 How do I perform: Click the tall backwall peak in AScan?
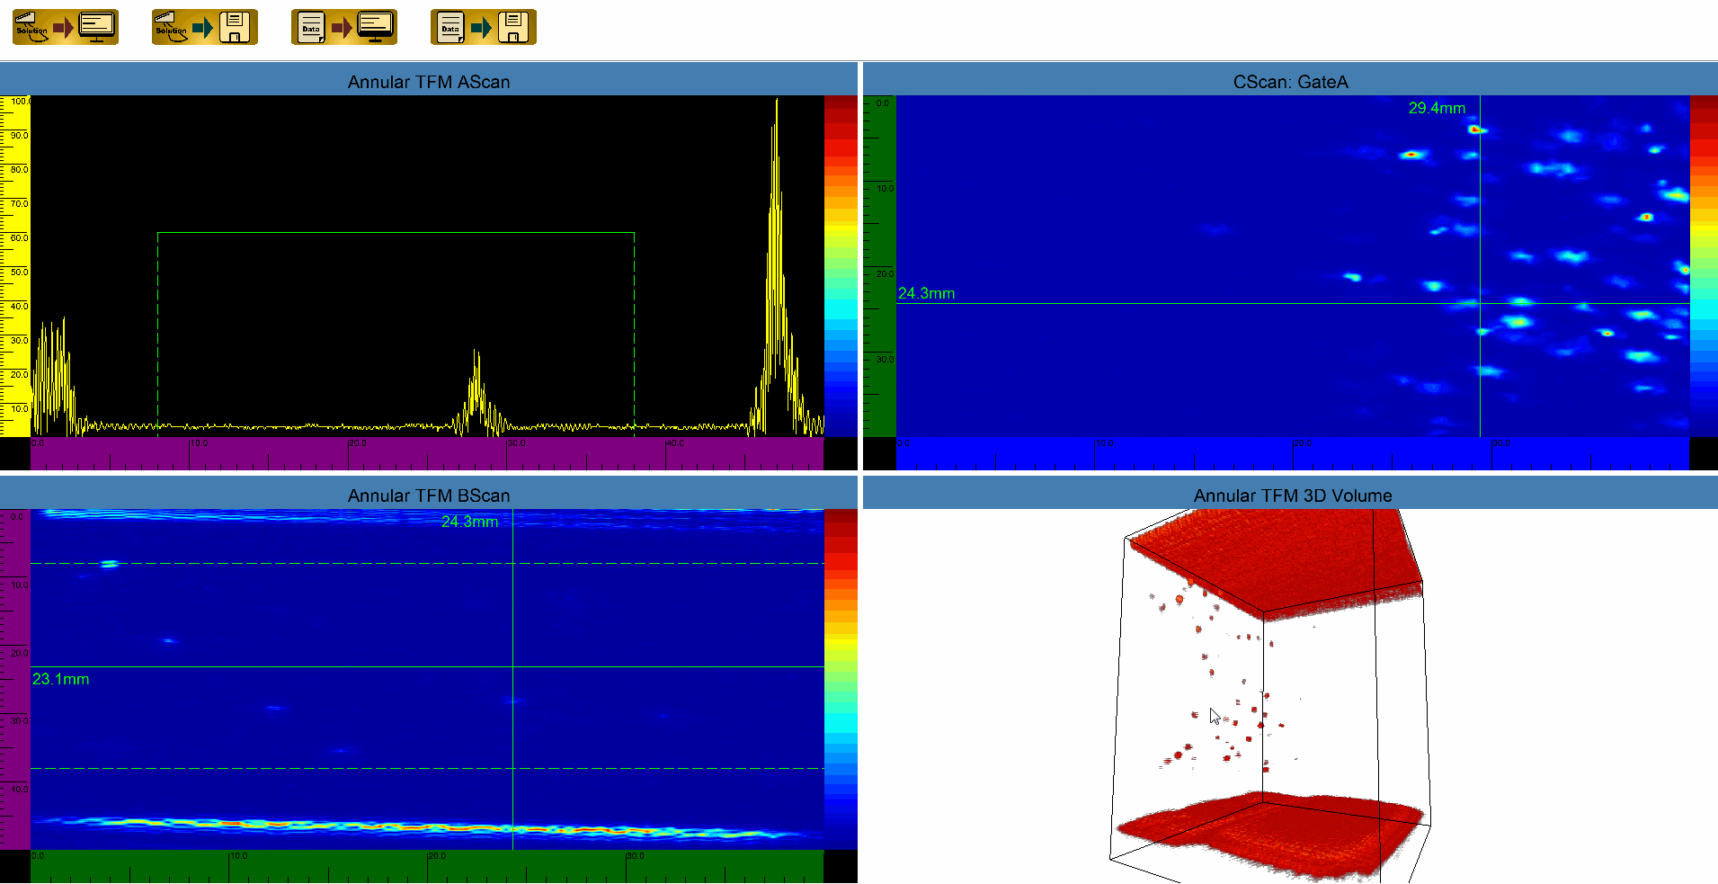[776, 266]
